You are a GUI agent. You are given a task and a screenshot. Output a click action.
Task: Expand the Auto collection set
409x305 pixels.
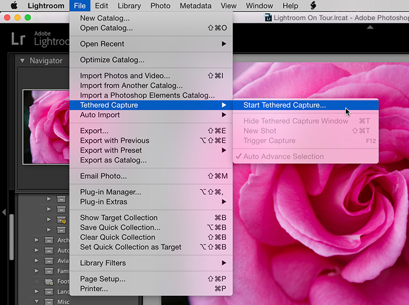point(37,250)
